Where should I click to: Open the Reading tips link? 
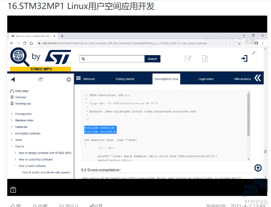pyautogui.click(x=23, y=104)
